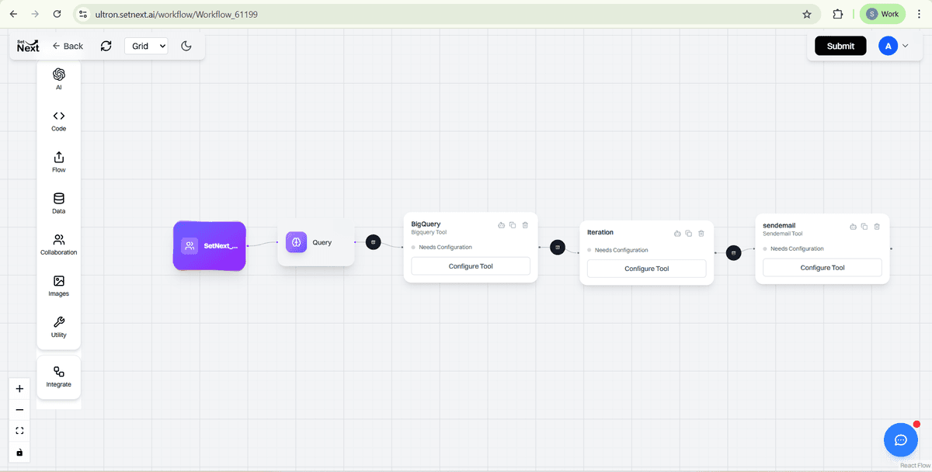Click Needs Configuration status on Iteration
932x472 pixels.
click(621, 251)
